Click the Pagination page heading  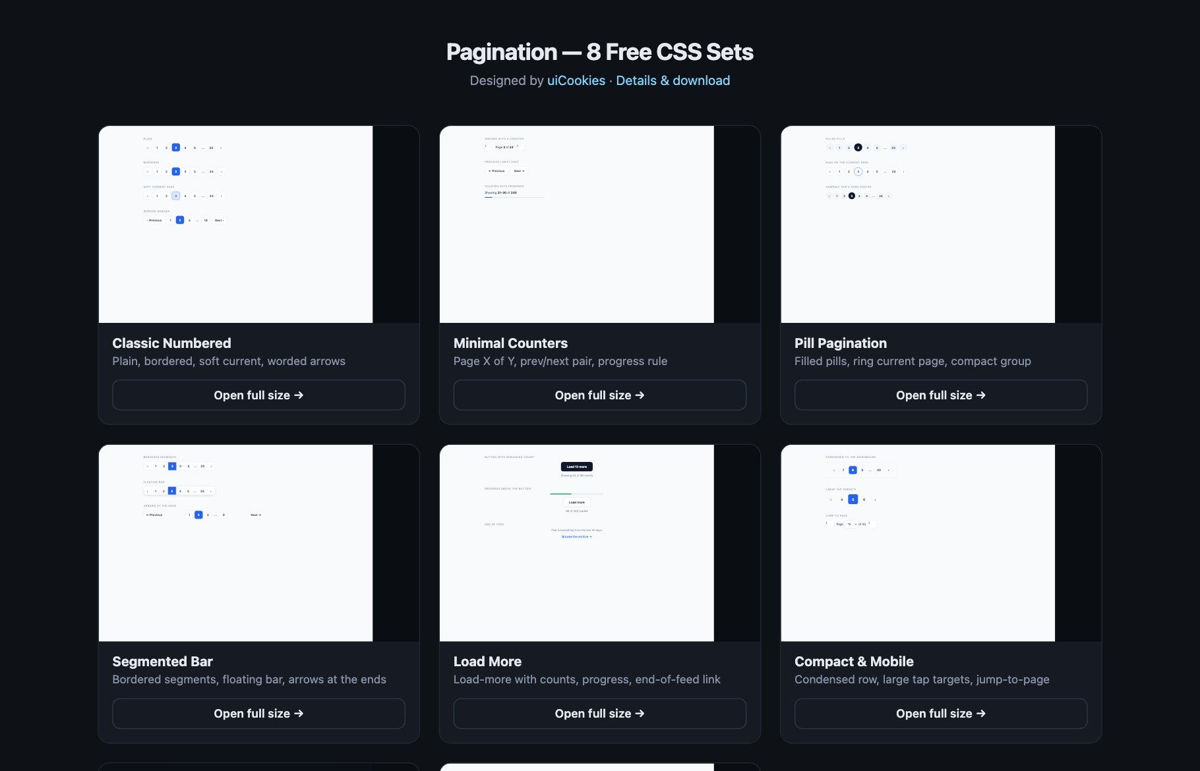point(599,52)
